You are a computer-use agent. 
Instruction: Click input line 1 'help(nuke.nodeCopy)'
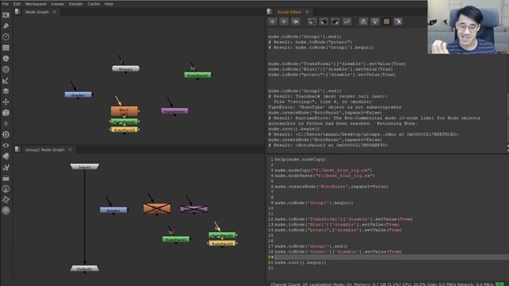coord(301,160)
